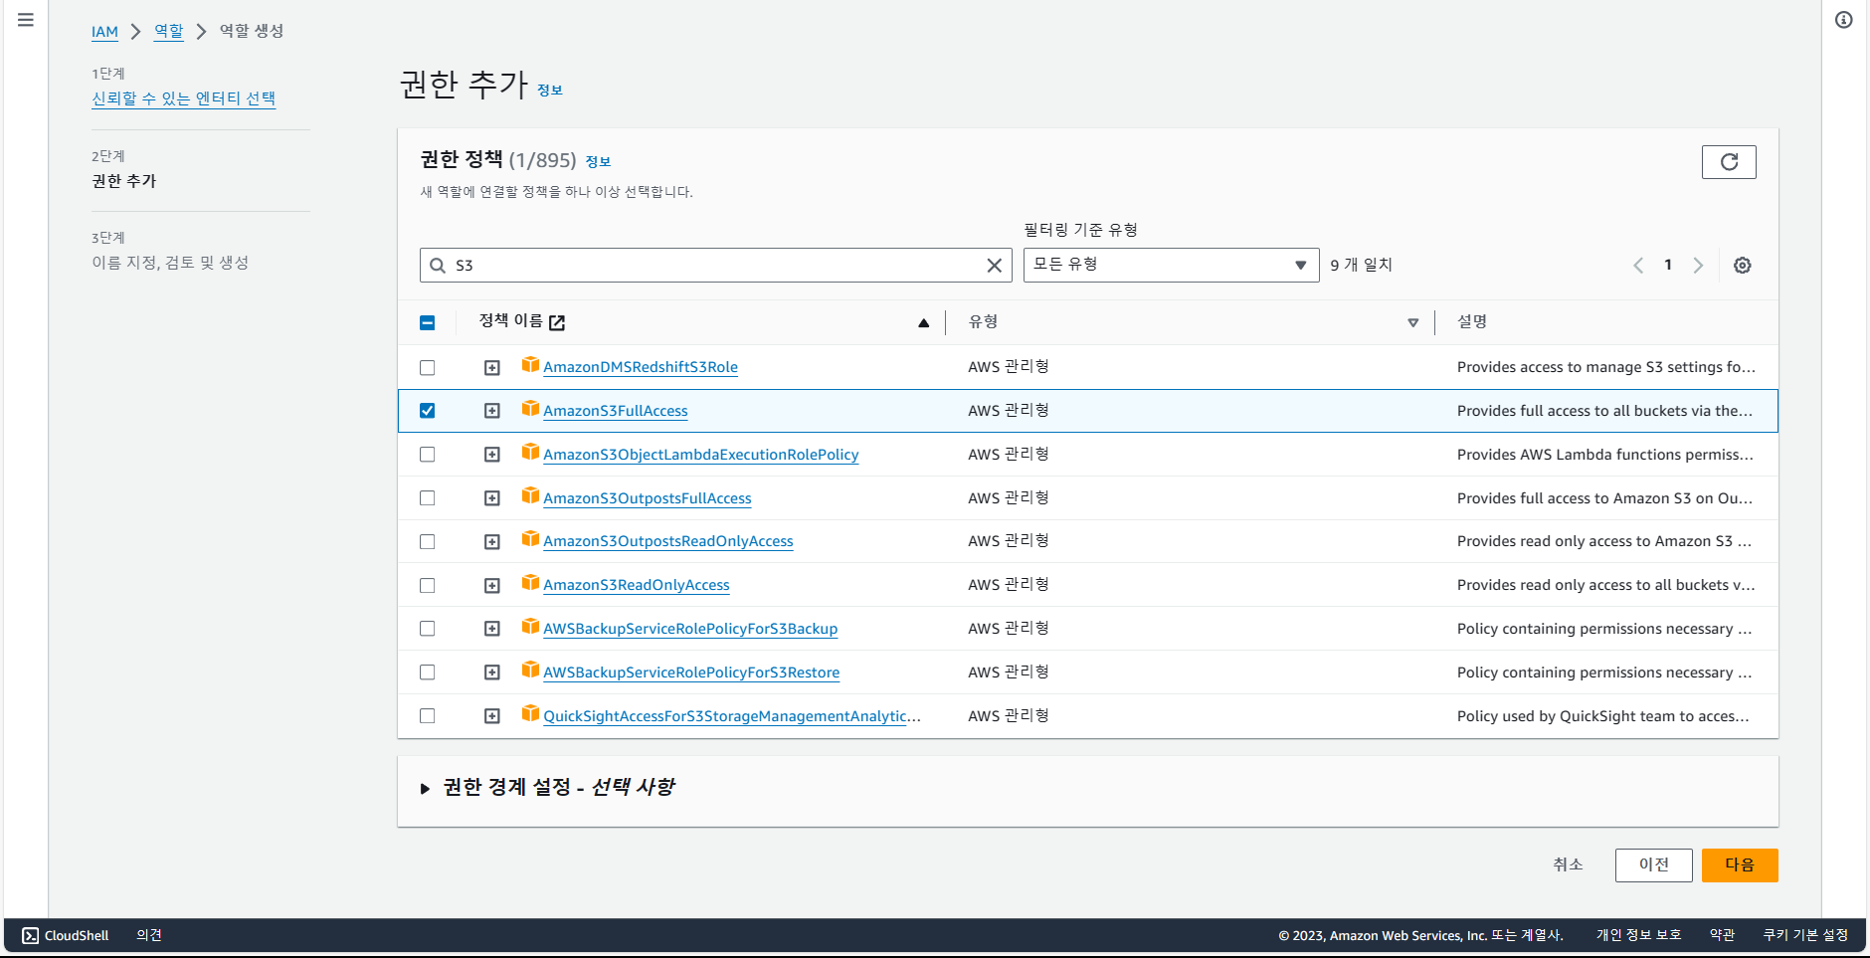Click 취소 to cancel role creation
This screenshot has height=958, width=1870.
point(1568,865)
